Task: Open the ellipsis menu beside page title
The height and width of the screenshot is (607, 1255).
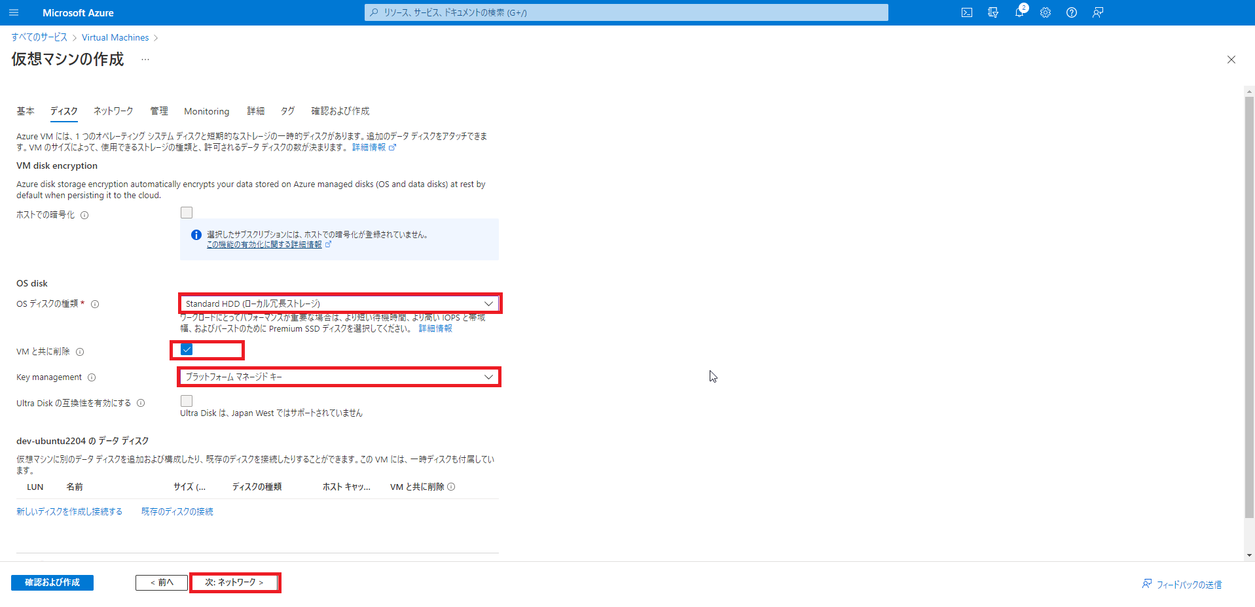Action: click(145, 60)
